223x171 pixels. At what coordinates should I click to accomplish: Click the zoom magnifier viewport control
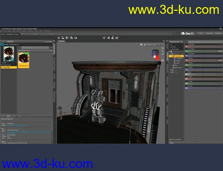(x=163, y=54)
